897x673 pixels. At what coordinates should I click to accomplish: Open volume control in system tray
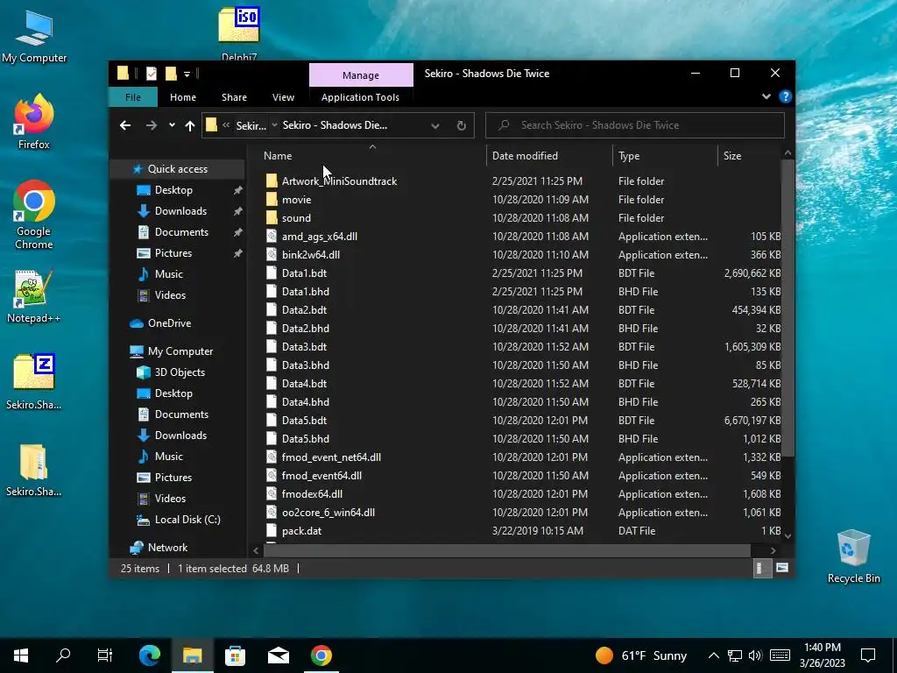[x=755, y=655]
